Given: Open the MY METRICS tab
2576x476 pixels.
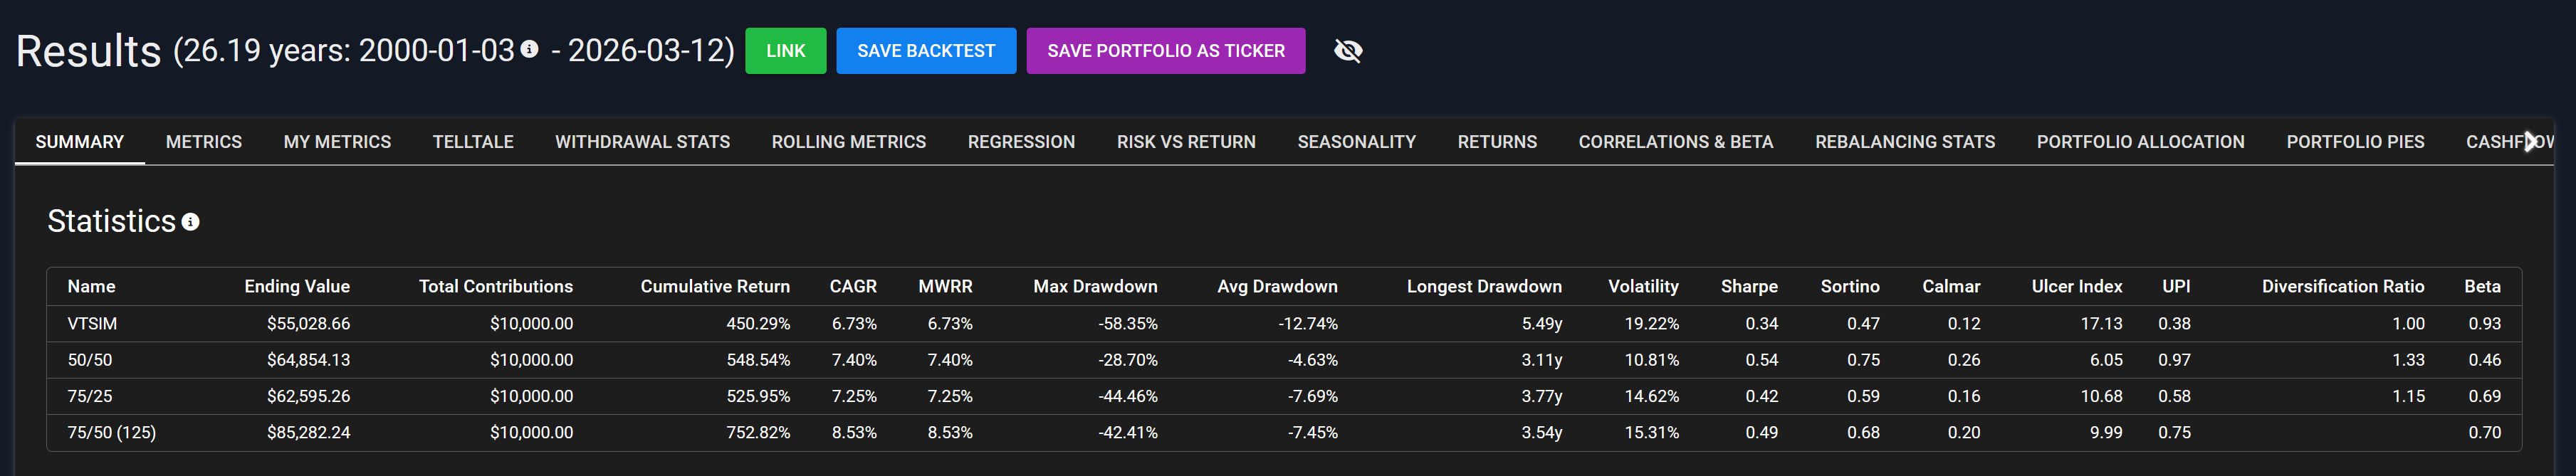Looking at the screenshot, I should click(337, 142).
